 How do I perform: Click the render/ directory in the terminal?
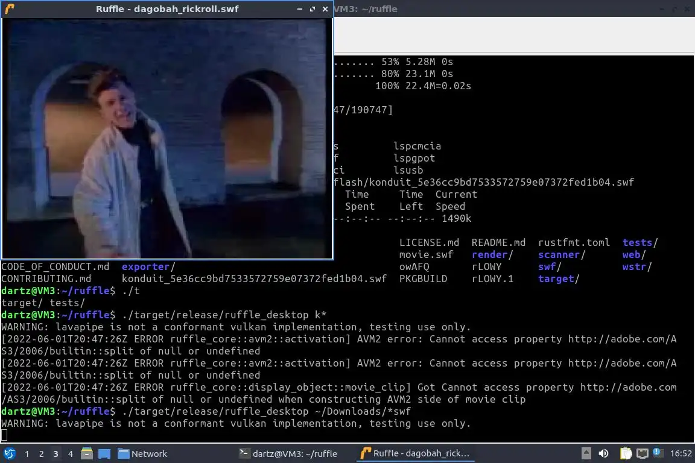(492, 255)
